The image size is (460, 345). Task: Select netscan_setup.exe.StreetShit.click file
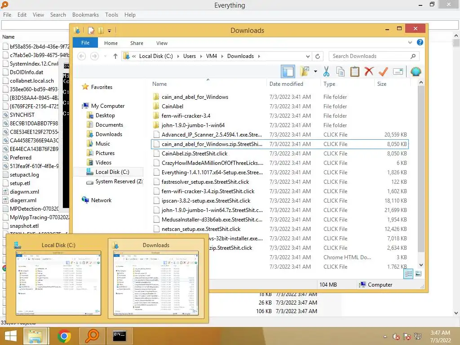click(201, 229)
